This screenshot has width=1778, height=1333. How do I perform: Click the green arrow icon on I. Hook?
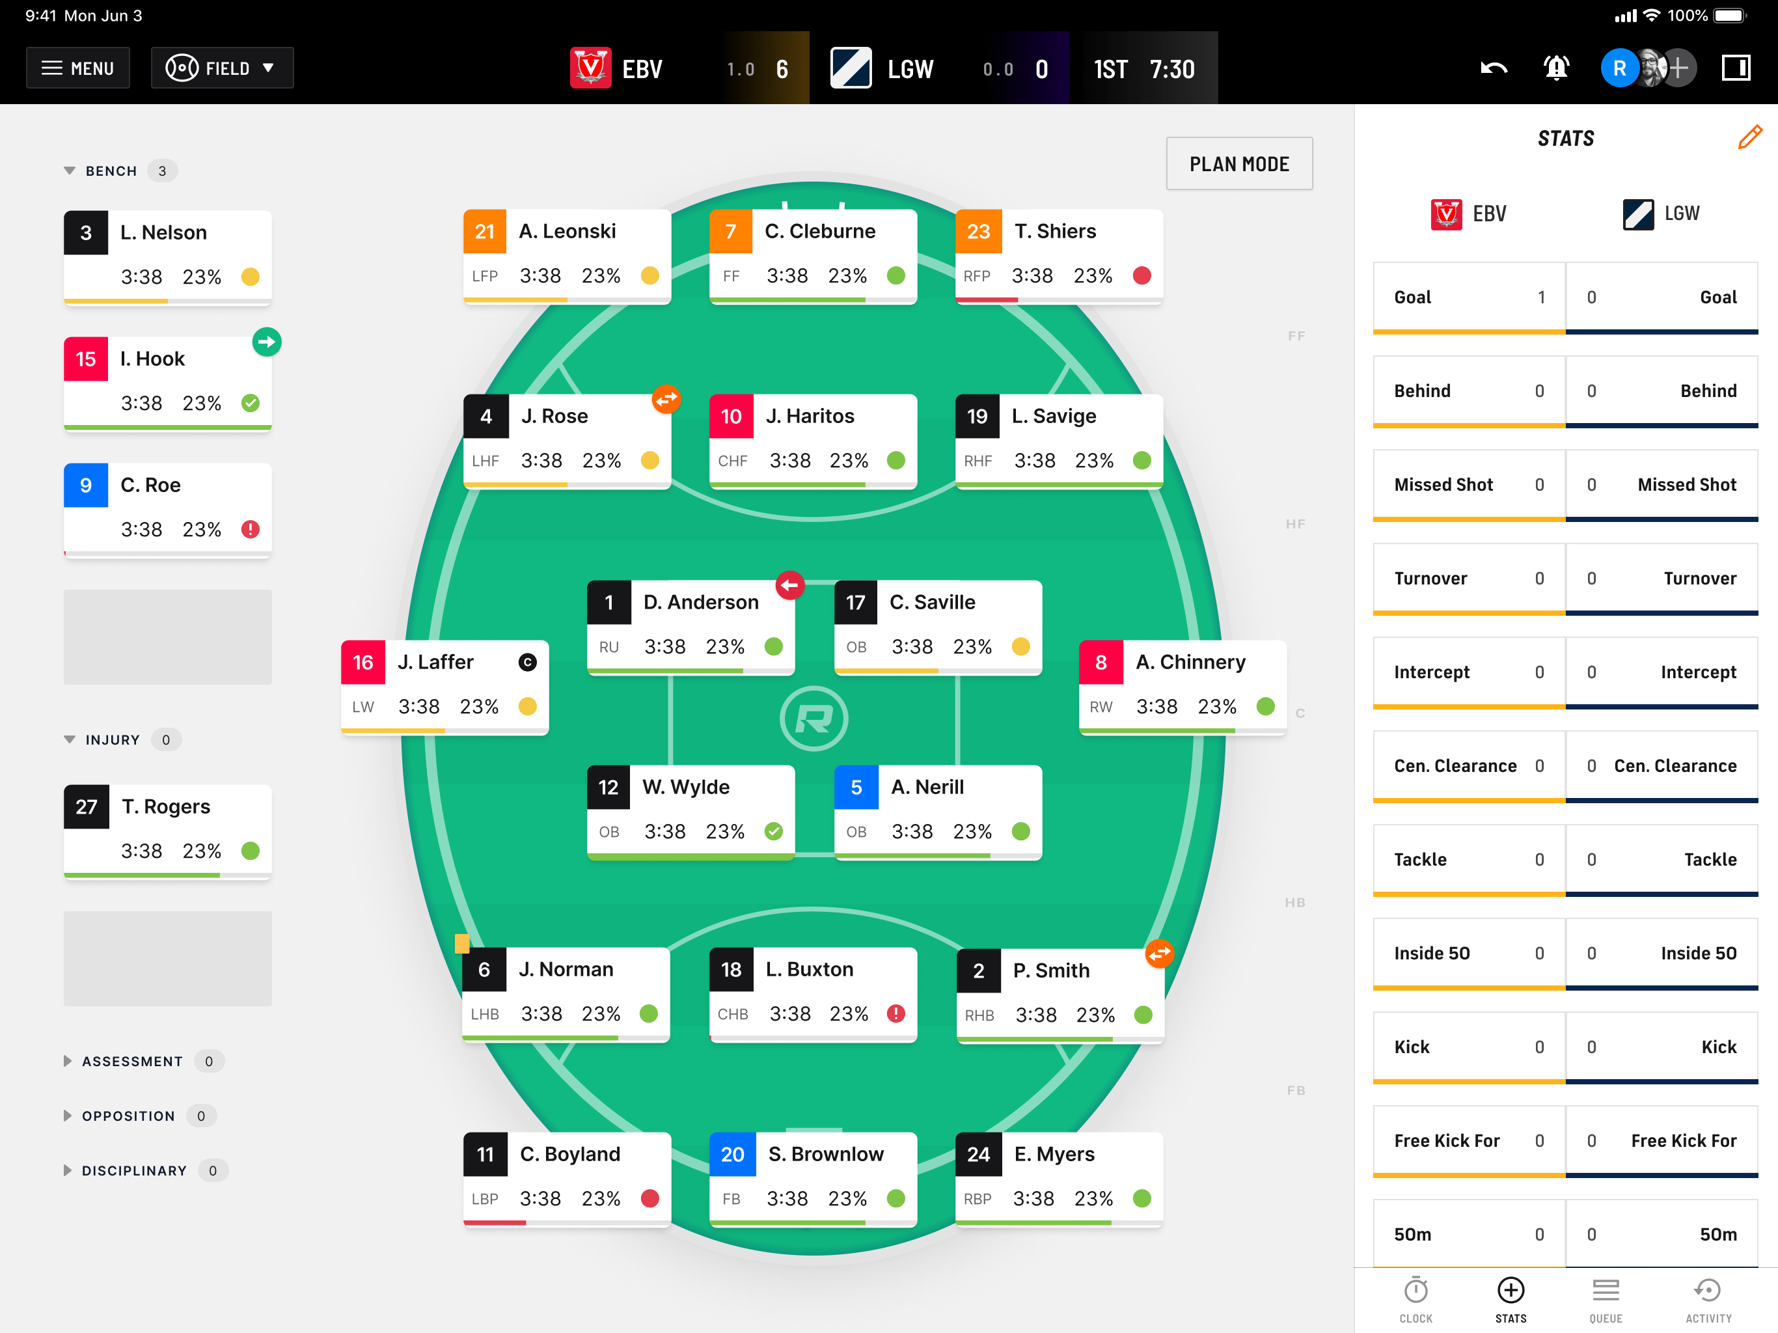(x=267, y=342)
